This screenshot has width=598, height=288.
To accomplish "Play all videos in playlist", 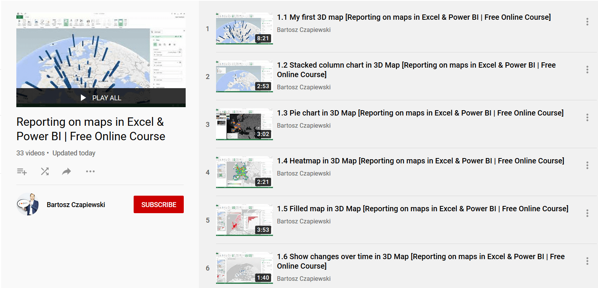I will (101, 98).
